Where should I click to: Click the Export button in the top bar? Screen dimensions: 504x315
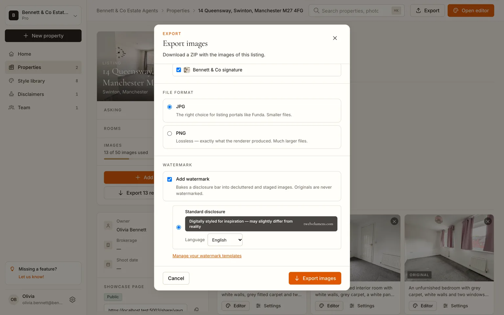pos(428,10)
